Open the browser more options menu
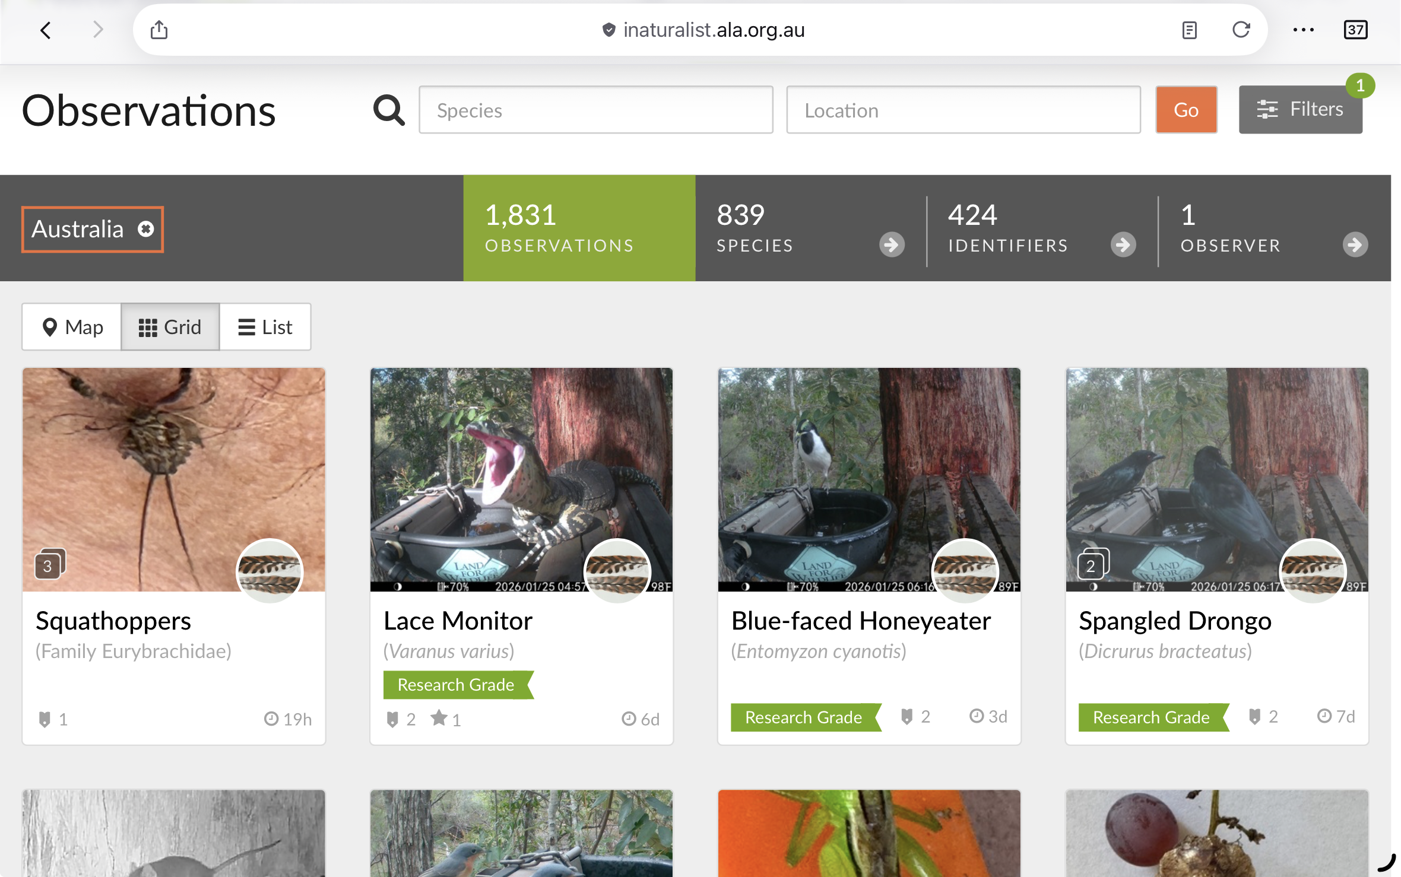Viewport: 1401px width, 877px height. [1303, 30]
